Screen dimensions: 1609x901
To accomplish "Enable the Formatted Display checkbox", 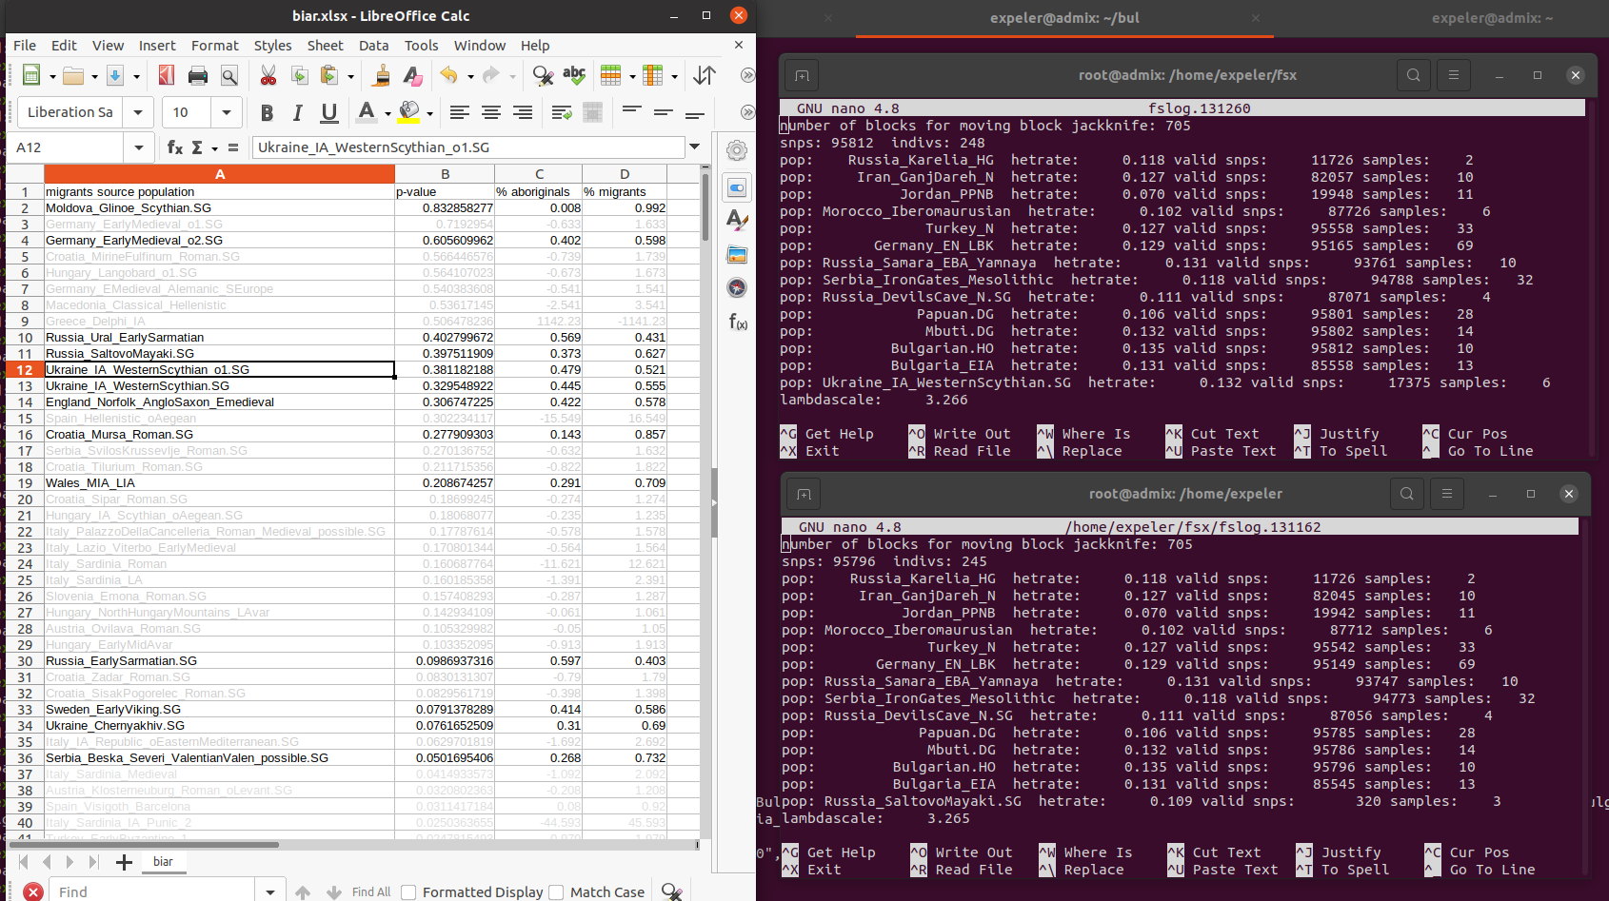I will coord(408,892).
